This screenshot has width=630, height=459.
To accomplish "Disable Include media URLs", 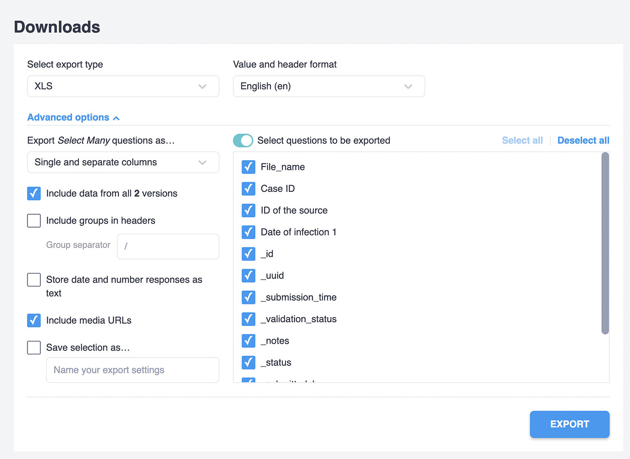I will pos(34,320).
